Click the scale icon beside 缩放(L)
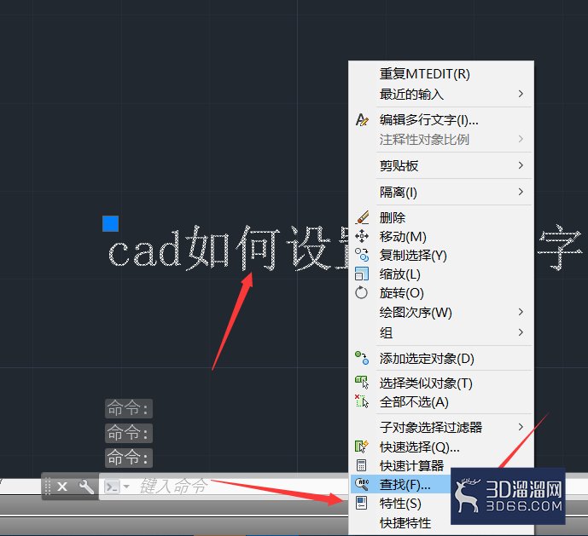The image size is (588, 536). click(362, 274)
